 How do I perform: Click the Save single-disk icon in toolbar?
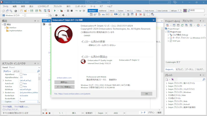(x=32, y=11)
